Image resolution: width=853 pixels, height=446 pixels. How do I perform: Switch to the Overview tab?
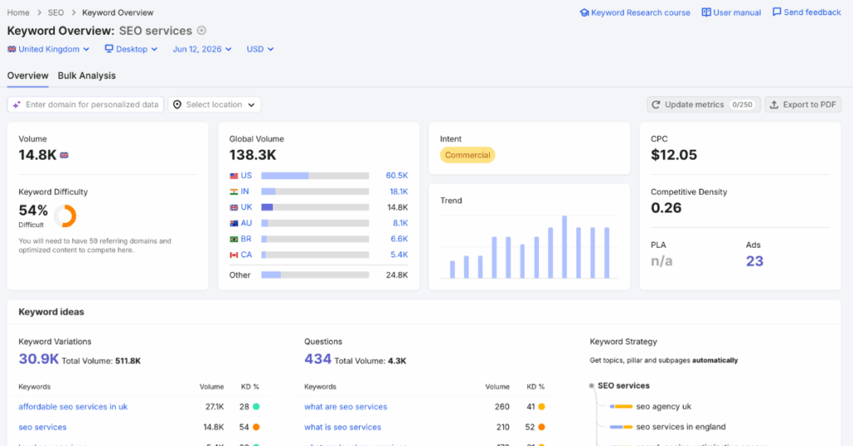click(x=27, y=76)
